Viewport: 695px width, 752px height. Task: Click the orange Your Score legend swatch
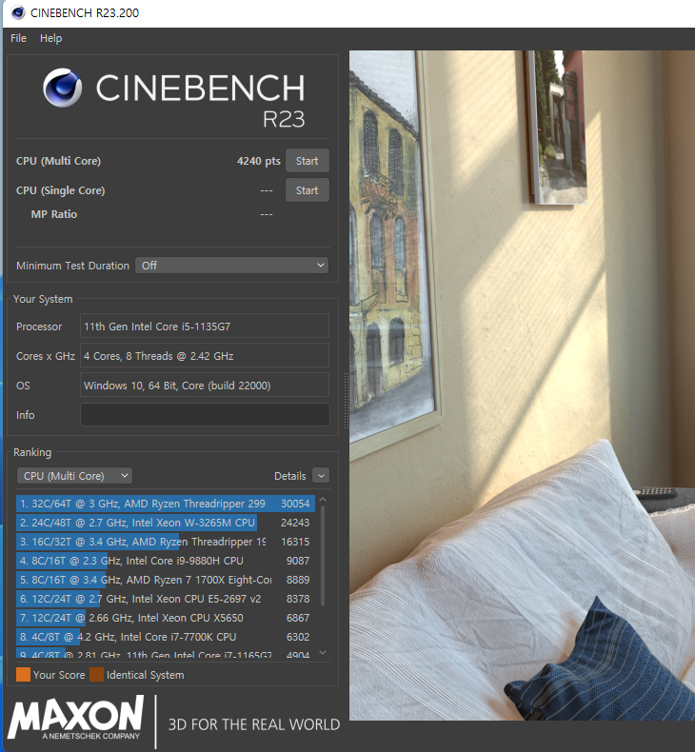click(x=23, y=675)
